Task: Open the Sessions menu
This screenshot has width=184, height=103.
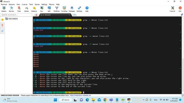Action: point(12,4)
